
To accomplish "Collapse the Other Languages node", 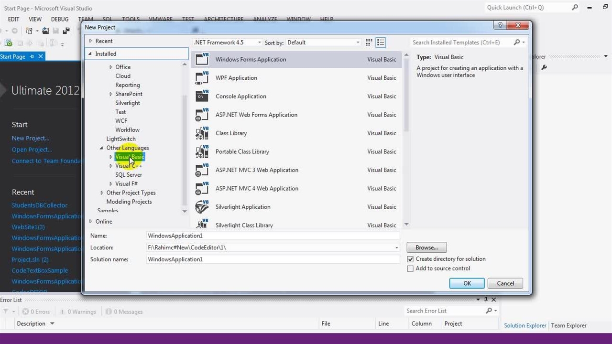I will point(101,148).
